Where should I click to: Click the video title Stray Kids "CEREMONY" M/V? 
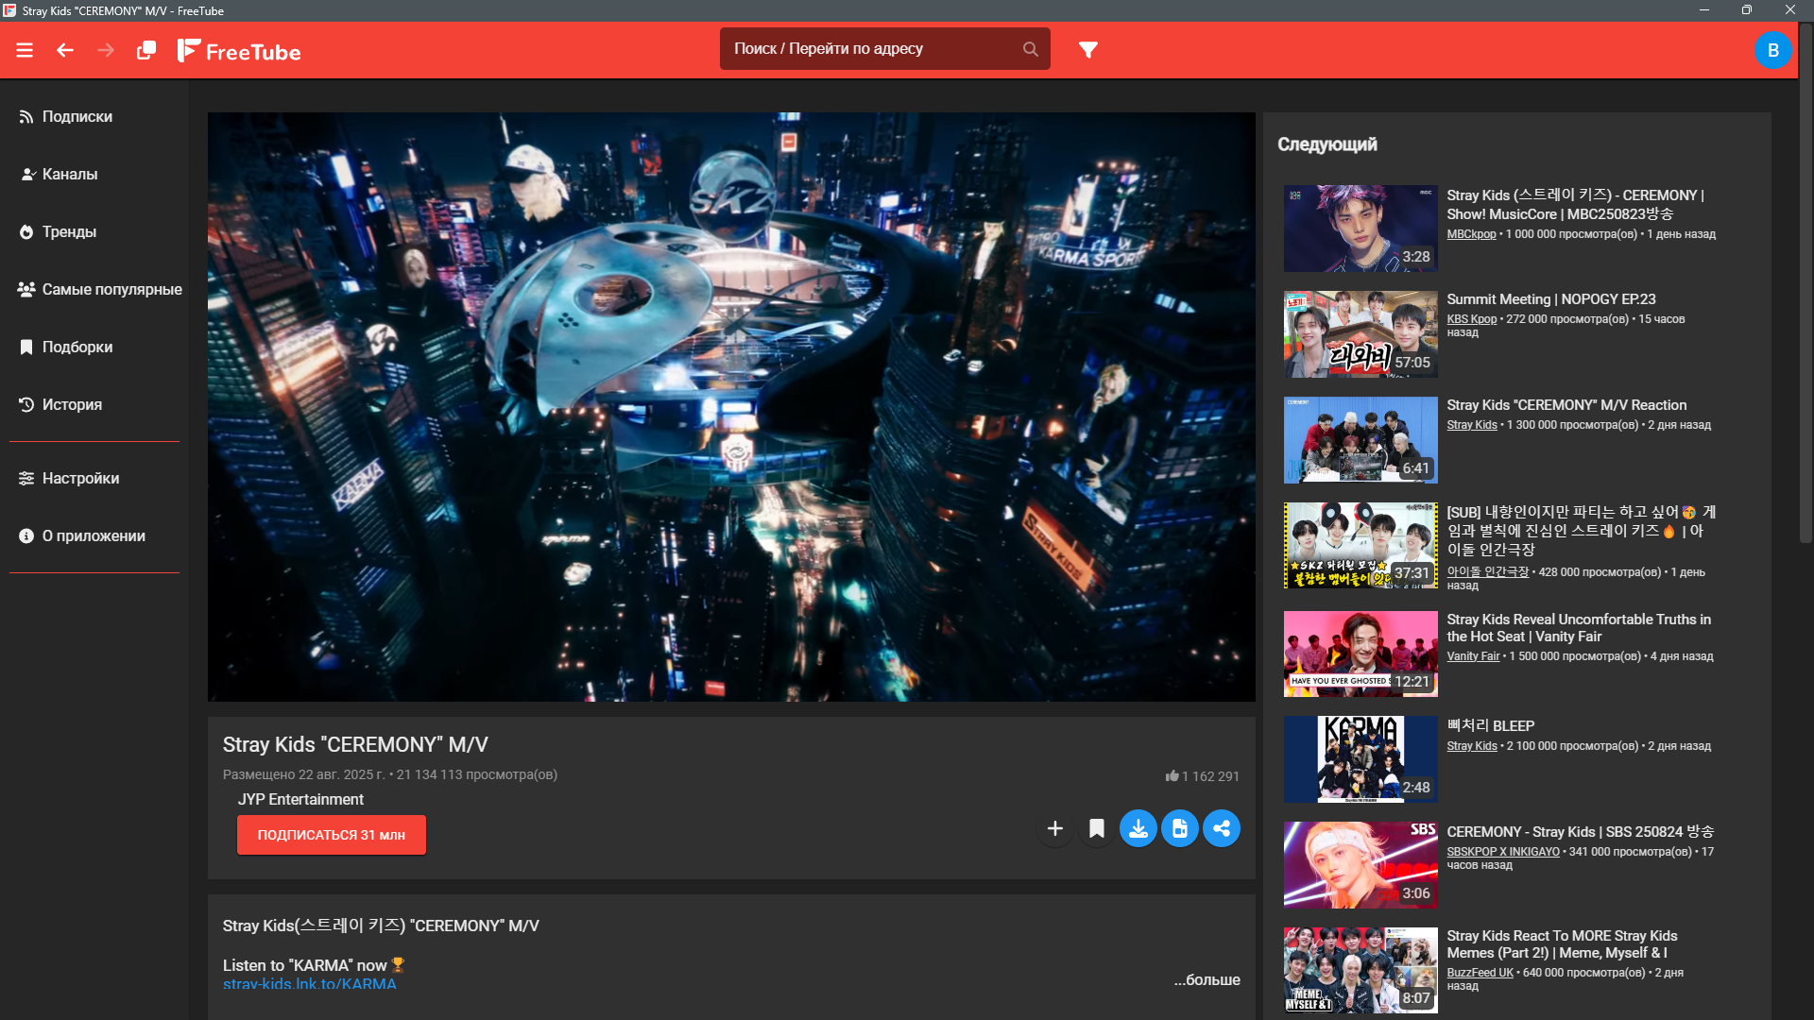[x=355, y=745]
